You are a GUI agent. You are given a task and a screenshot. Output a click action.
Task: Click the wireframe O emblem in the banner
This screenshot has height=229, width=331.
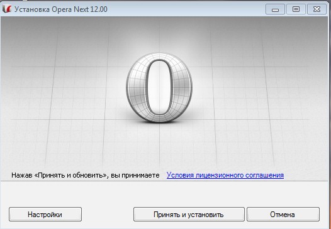click(159, 87)
